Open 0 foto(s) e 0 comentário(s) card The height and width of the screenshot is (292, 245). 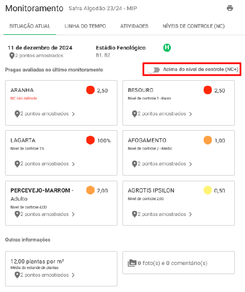tap(179, 262)
